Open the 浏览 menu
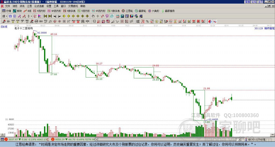The width and height of the screenshot is (275, 147). (15, 6)
